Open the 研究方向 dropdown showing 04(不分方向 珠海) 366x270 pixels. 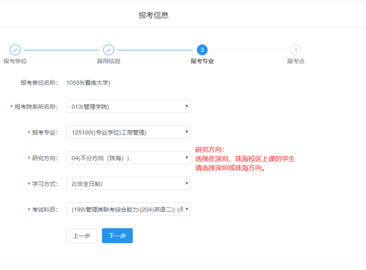coord(128,158)
